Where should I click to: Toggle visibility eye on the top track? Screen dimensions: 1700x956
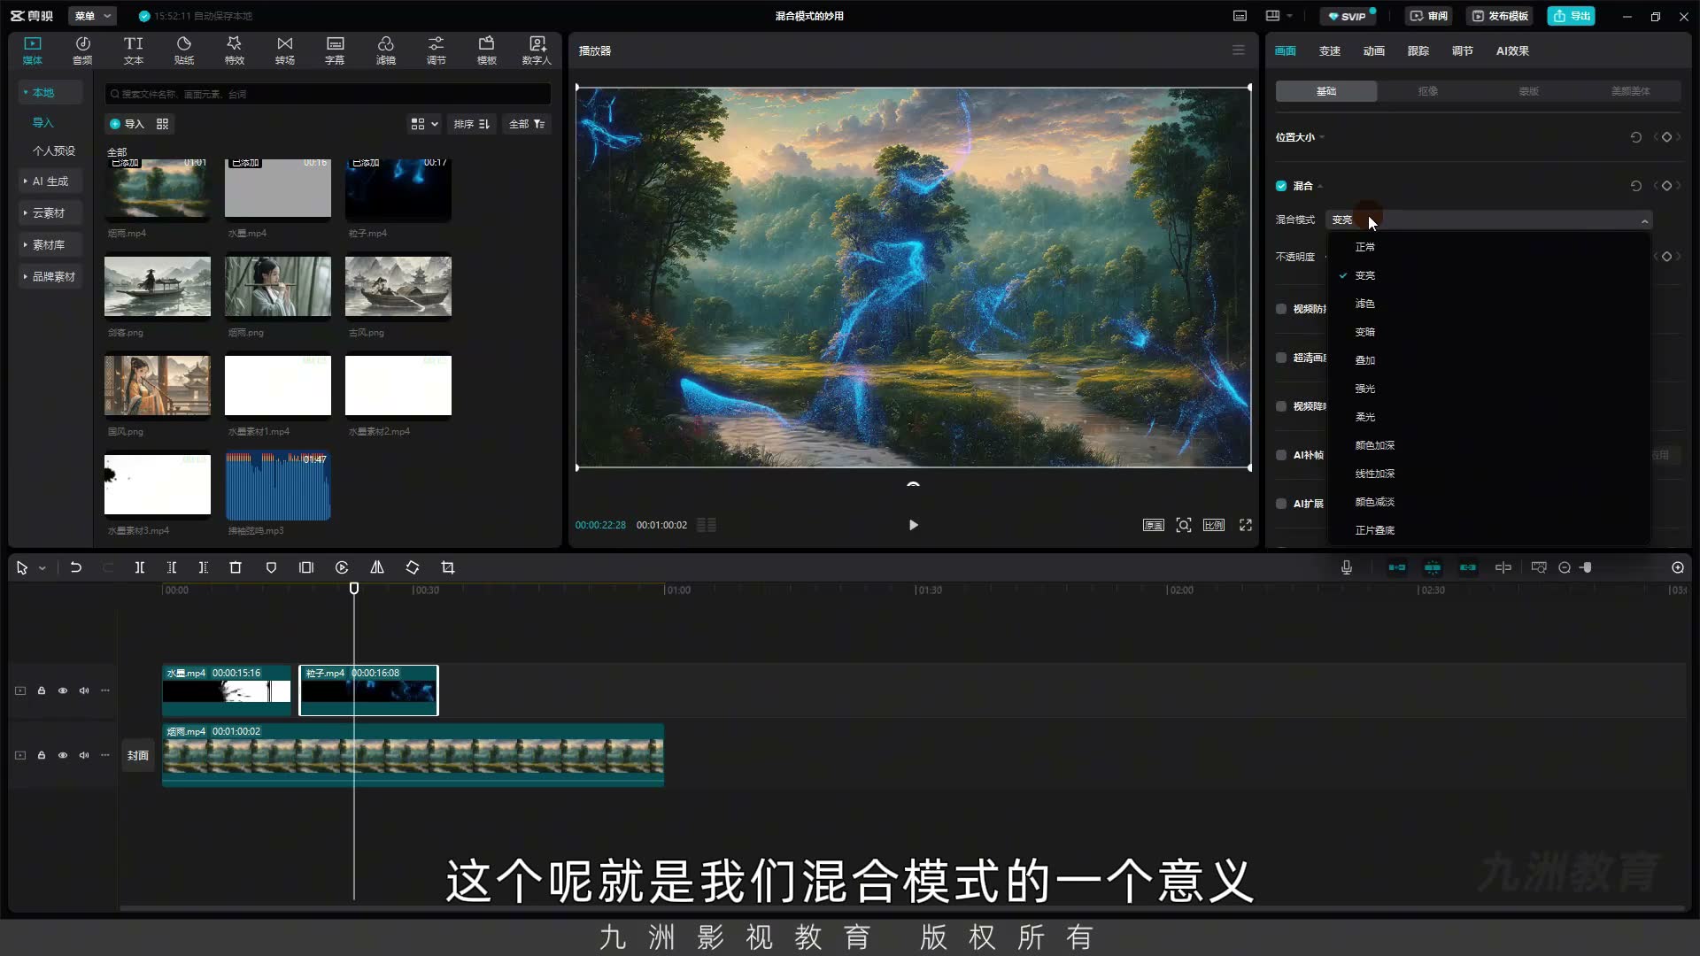[x=63, y=690]
